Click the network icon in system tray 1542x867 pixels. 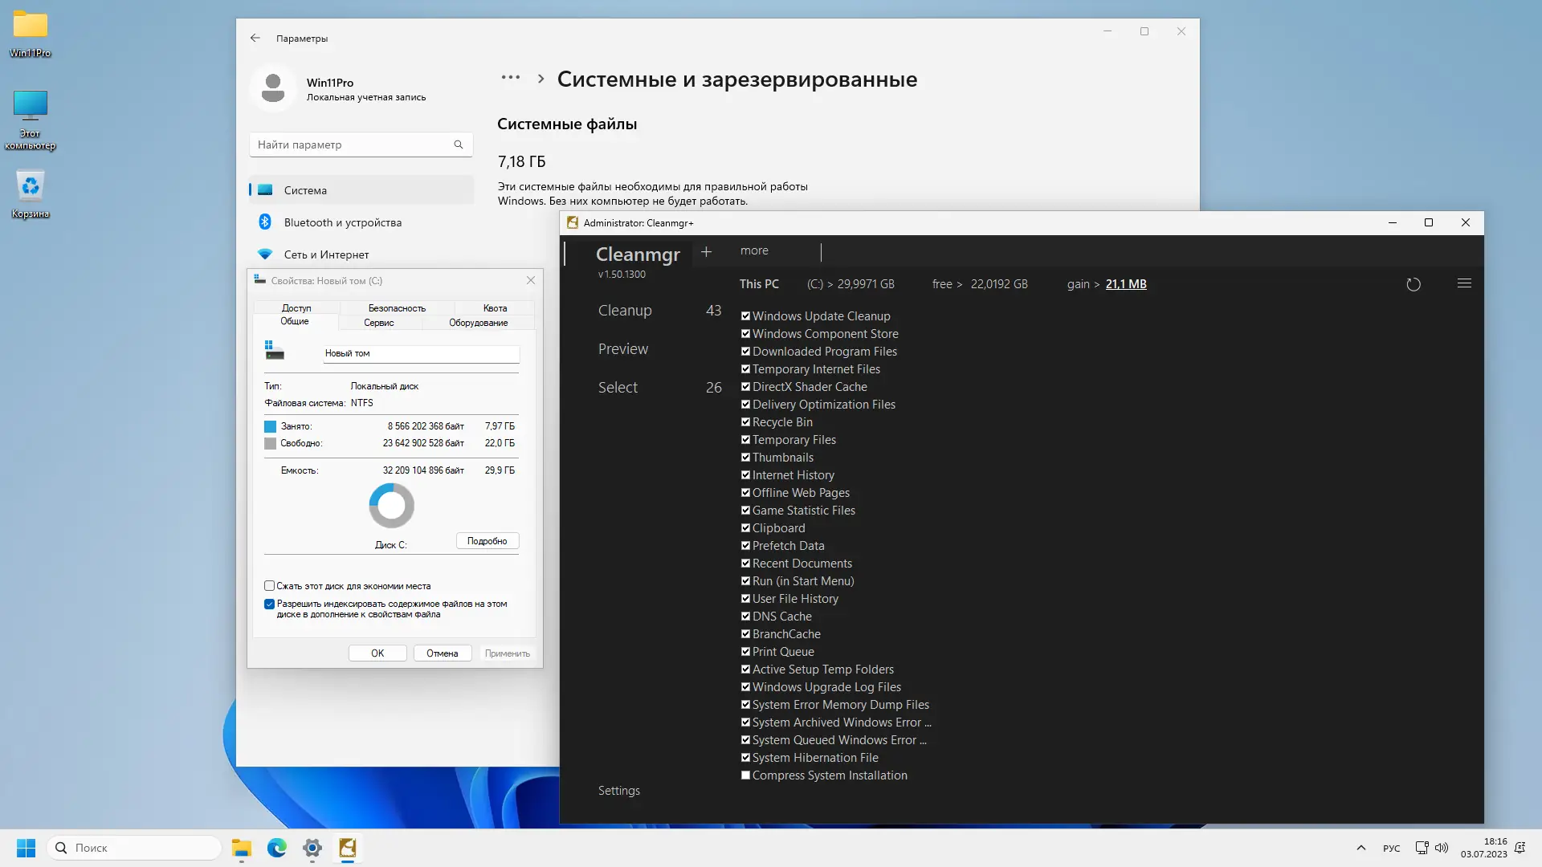coord(1422,848)
